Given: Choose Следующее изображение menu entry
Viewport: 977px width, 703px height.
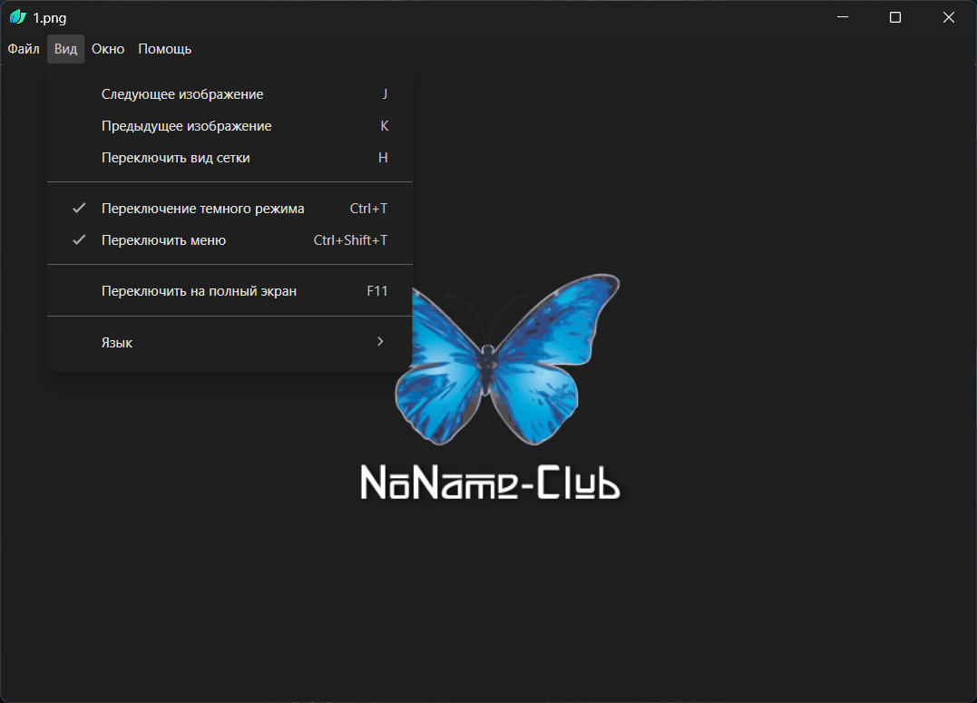Looking at the screenshot, I should (230, 94).
